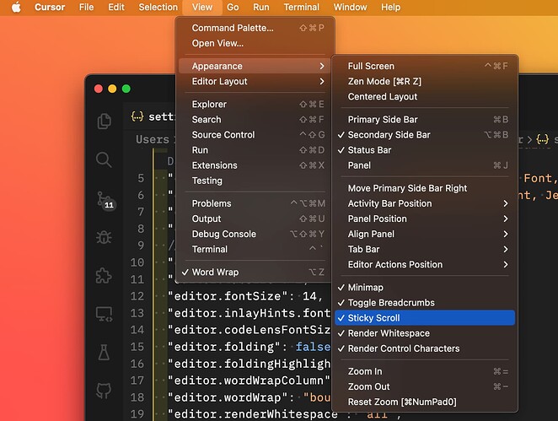Open the Terminal menu in menu bar
The height and width of the screenshot is (421, 558).
[x=302, y=7]
